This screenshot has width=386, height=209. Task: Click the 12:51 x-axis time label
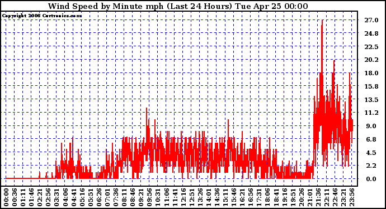[191, 197]
